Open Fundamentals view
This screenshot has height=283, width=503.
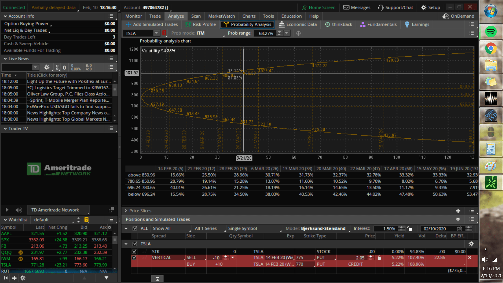tap(379, 25)
